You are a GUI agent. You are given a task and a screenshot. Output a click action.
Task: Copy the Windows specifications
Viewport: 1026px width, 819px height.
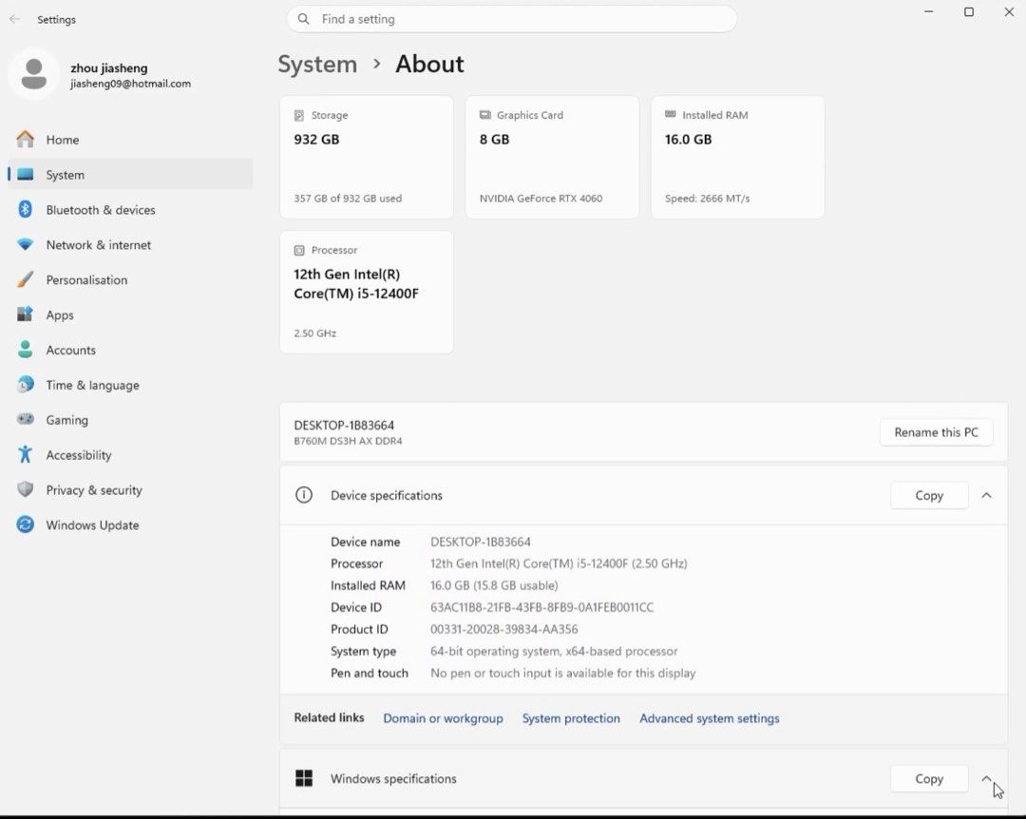click(x=929, y=778)
